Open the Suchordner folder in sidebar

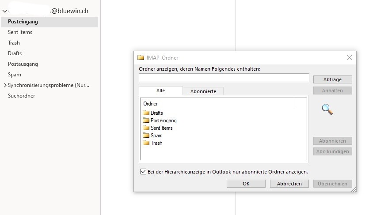[x=21, y=96]
